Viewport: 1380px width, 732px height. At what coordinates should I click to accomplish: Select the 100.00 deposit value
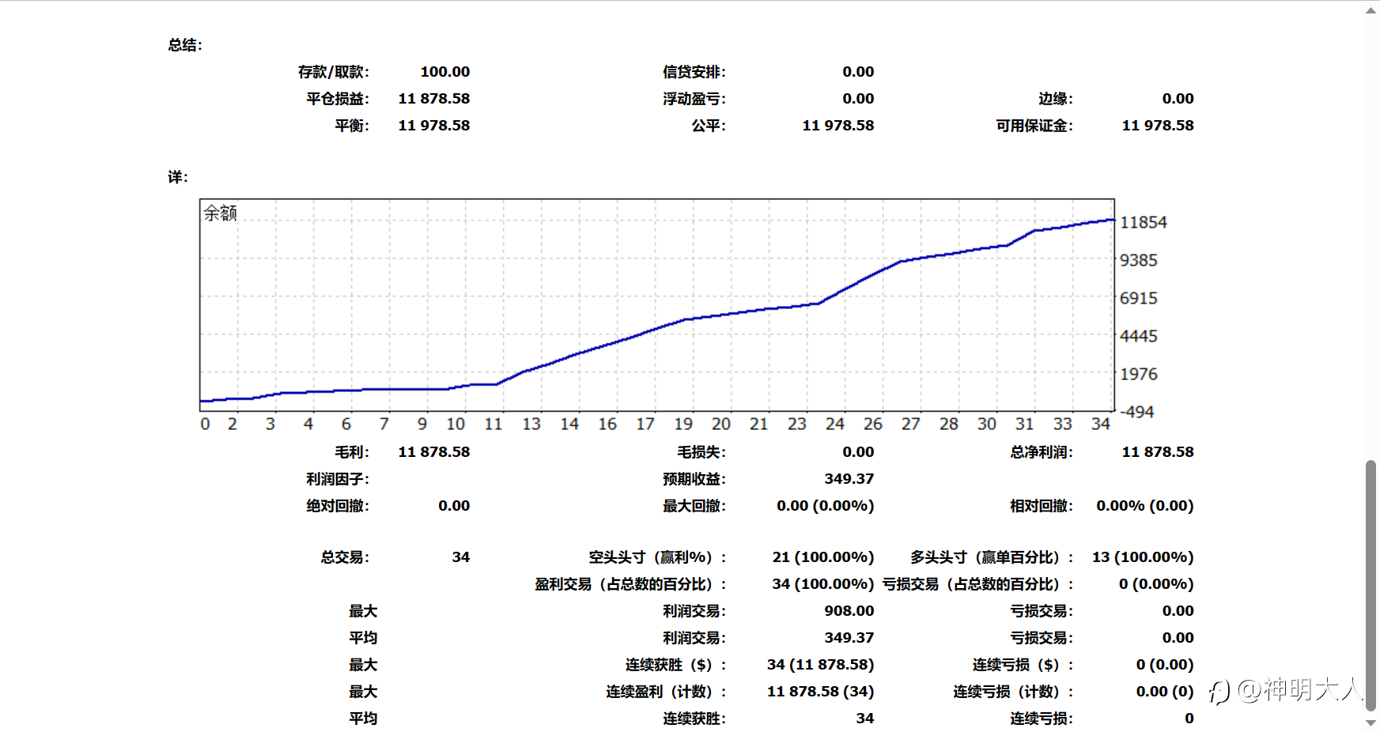click(x=445, y=72)
